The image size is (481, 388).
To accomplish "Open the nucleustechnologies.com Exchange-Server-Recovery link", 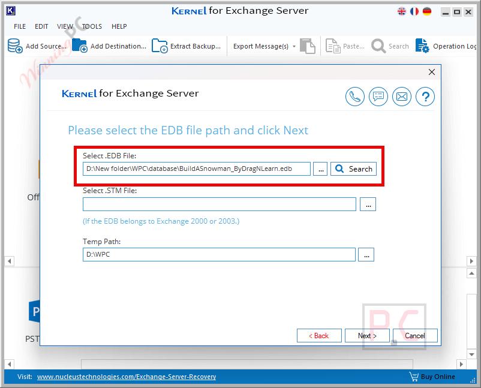I will (127, 377).
